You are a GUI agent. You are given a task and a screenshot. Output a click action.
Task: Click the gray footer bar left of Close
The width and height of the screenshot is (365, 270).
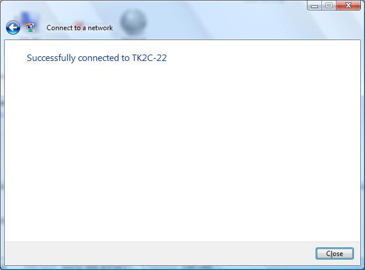point(158,254)
